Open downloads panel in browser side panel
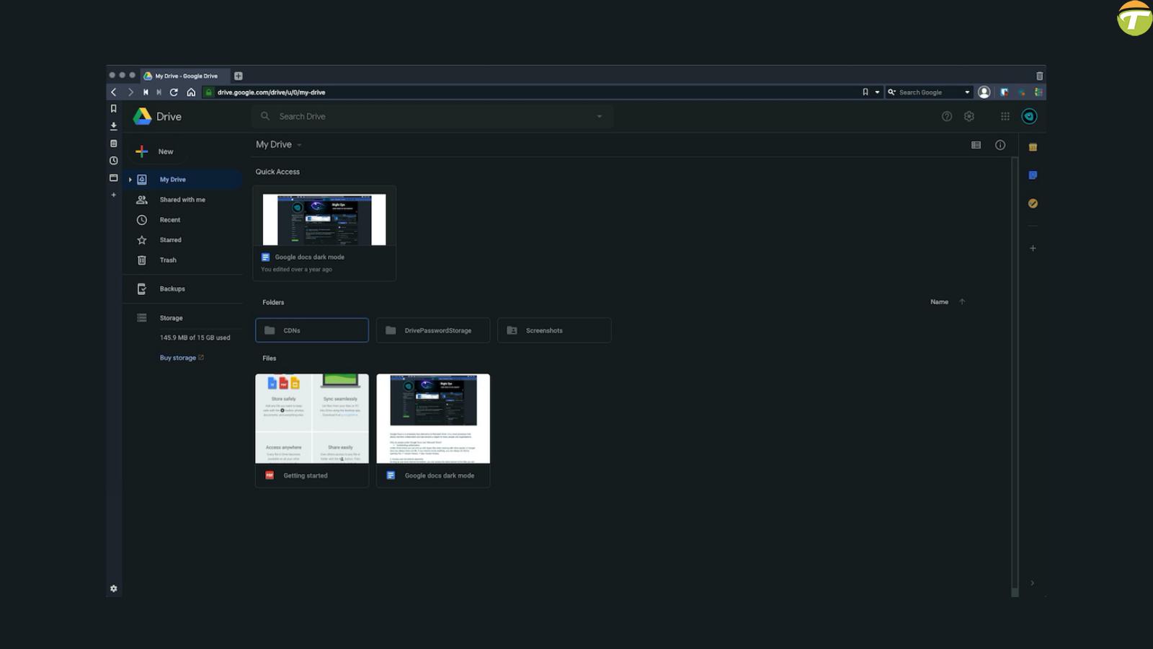The image size is (1153, 649). click(113, 126)
